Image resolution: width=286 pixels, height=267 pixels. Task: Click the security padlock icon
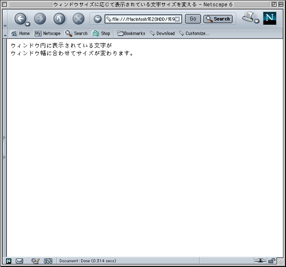tap(271, 261)
